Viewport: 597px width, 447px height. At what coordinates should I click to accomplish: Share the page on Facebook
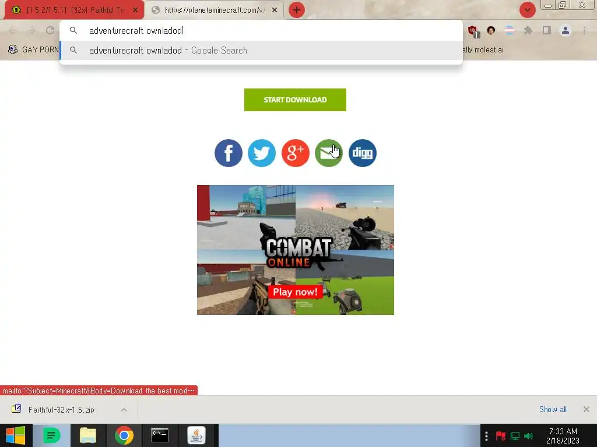[229, 153]
